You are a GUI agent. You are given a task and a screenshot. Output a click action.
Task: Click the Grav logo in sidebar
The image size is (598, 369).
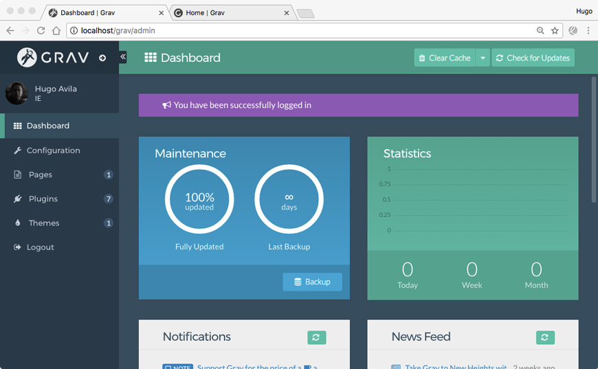(54, 58)
